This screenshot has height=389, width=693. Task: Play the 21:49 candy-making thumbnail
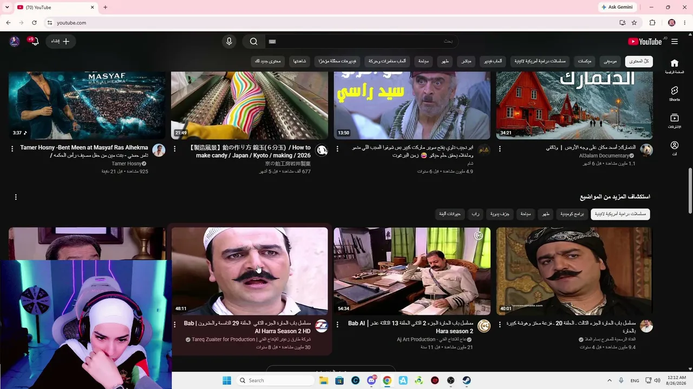[250, 105]
